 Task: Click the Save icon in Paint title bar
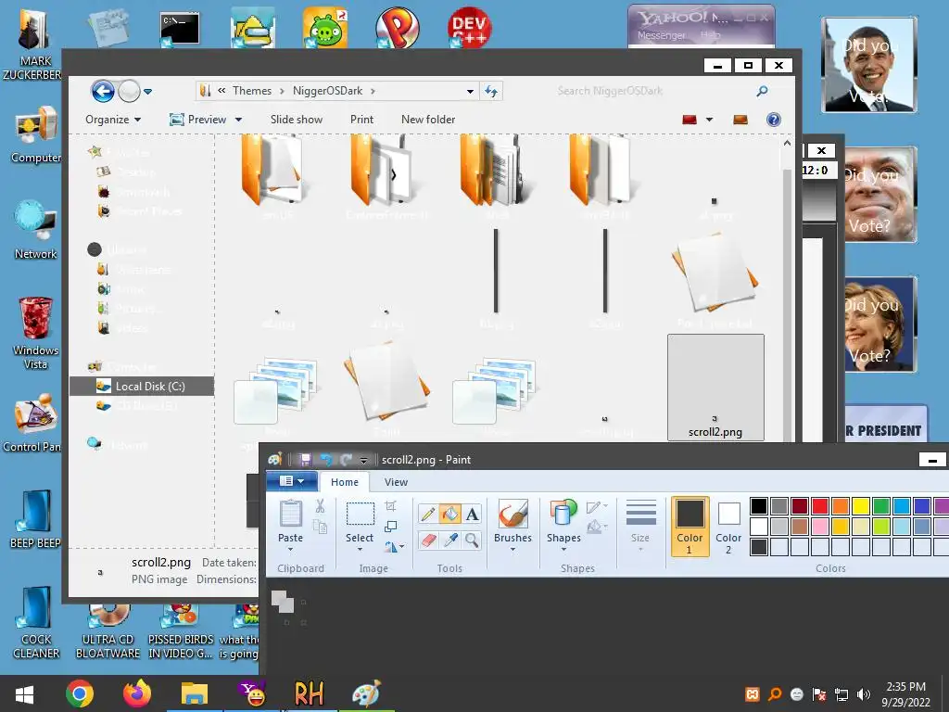coord(305,460)
